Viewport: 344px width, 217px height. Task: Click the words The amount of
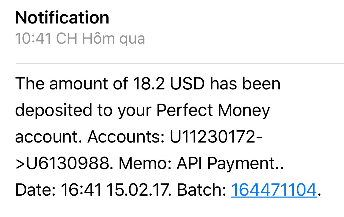tap(72, 84)
